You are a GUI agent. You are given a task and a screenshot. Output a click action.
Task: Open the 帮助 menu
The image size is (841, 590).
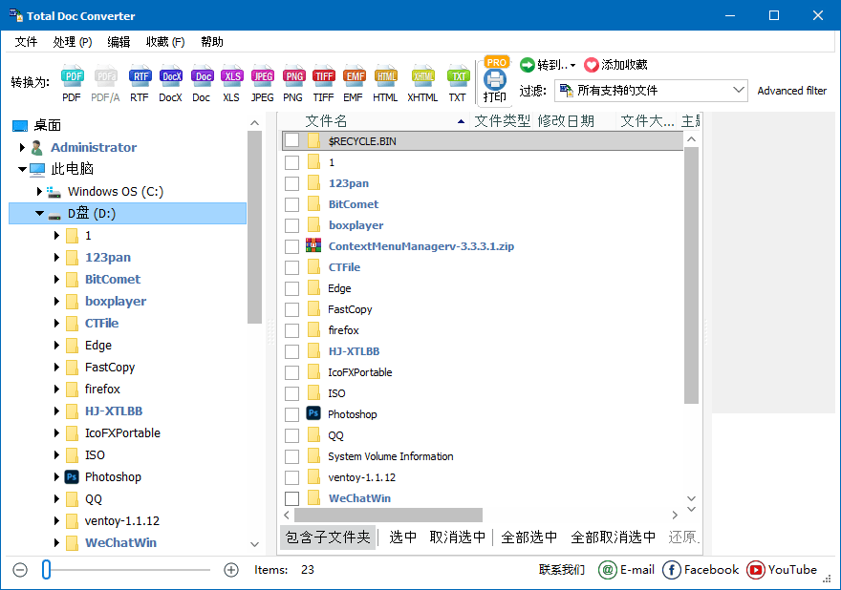(212, 42)
